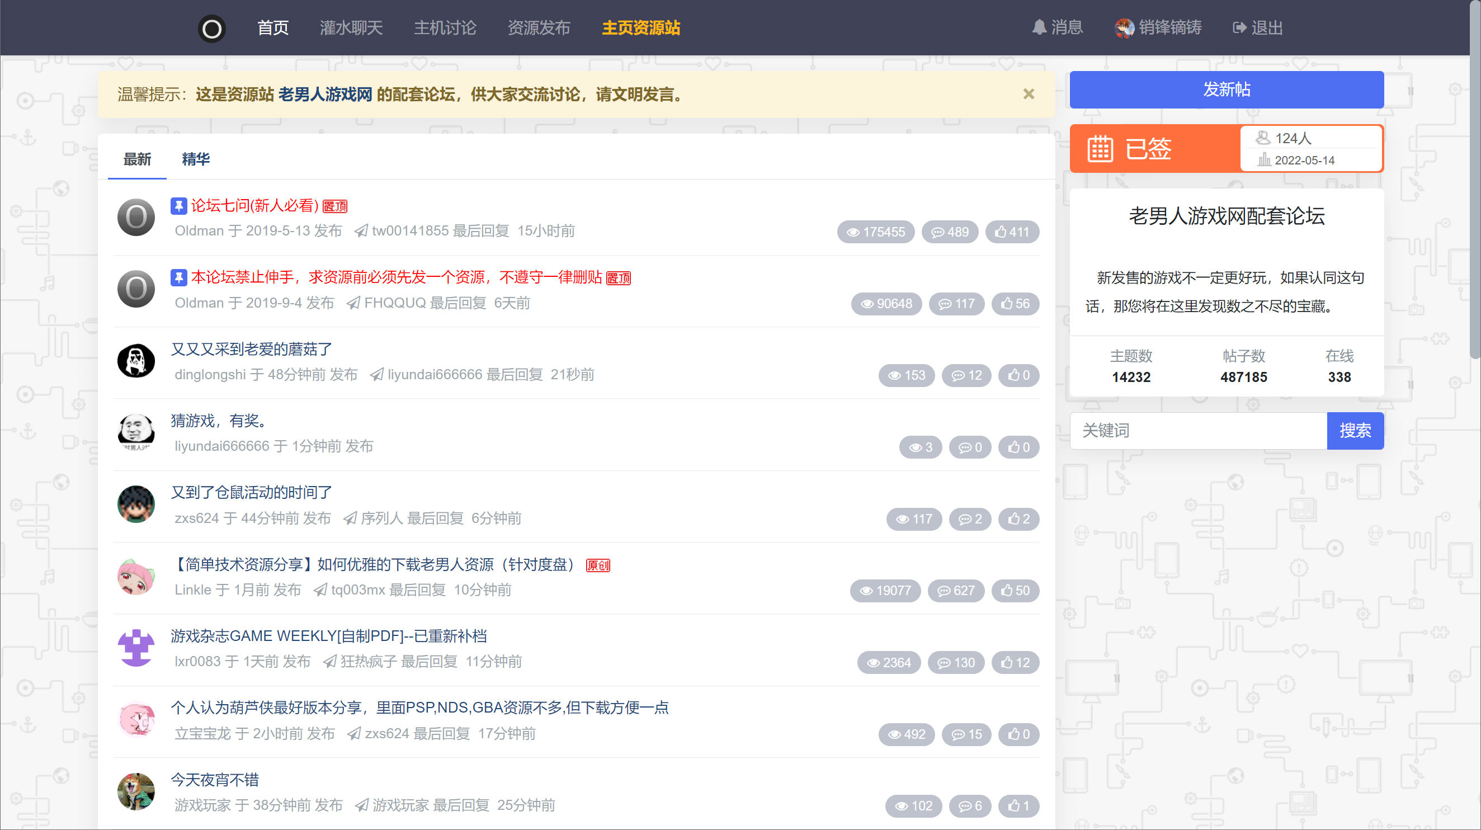Click 90648 views badge
The height and width of the screenshot is (830, 1481).
pyautogui.click(x=886, y=304)
